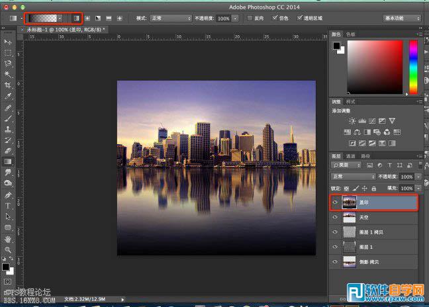
Task: Select the Crop tool
Action: [x=8, y=86]
